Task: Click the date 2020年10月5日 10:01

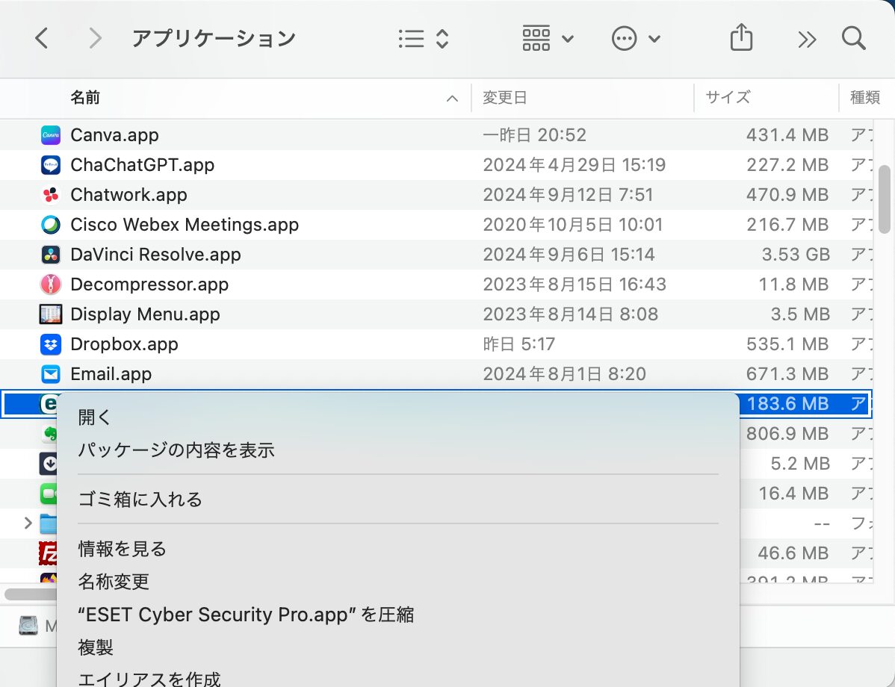Action: coord(573,225)
